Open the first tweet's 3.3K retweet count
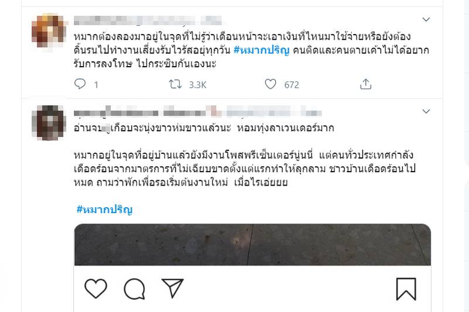This screenshot has height=312, width=469. coord(198,85)
